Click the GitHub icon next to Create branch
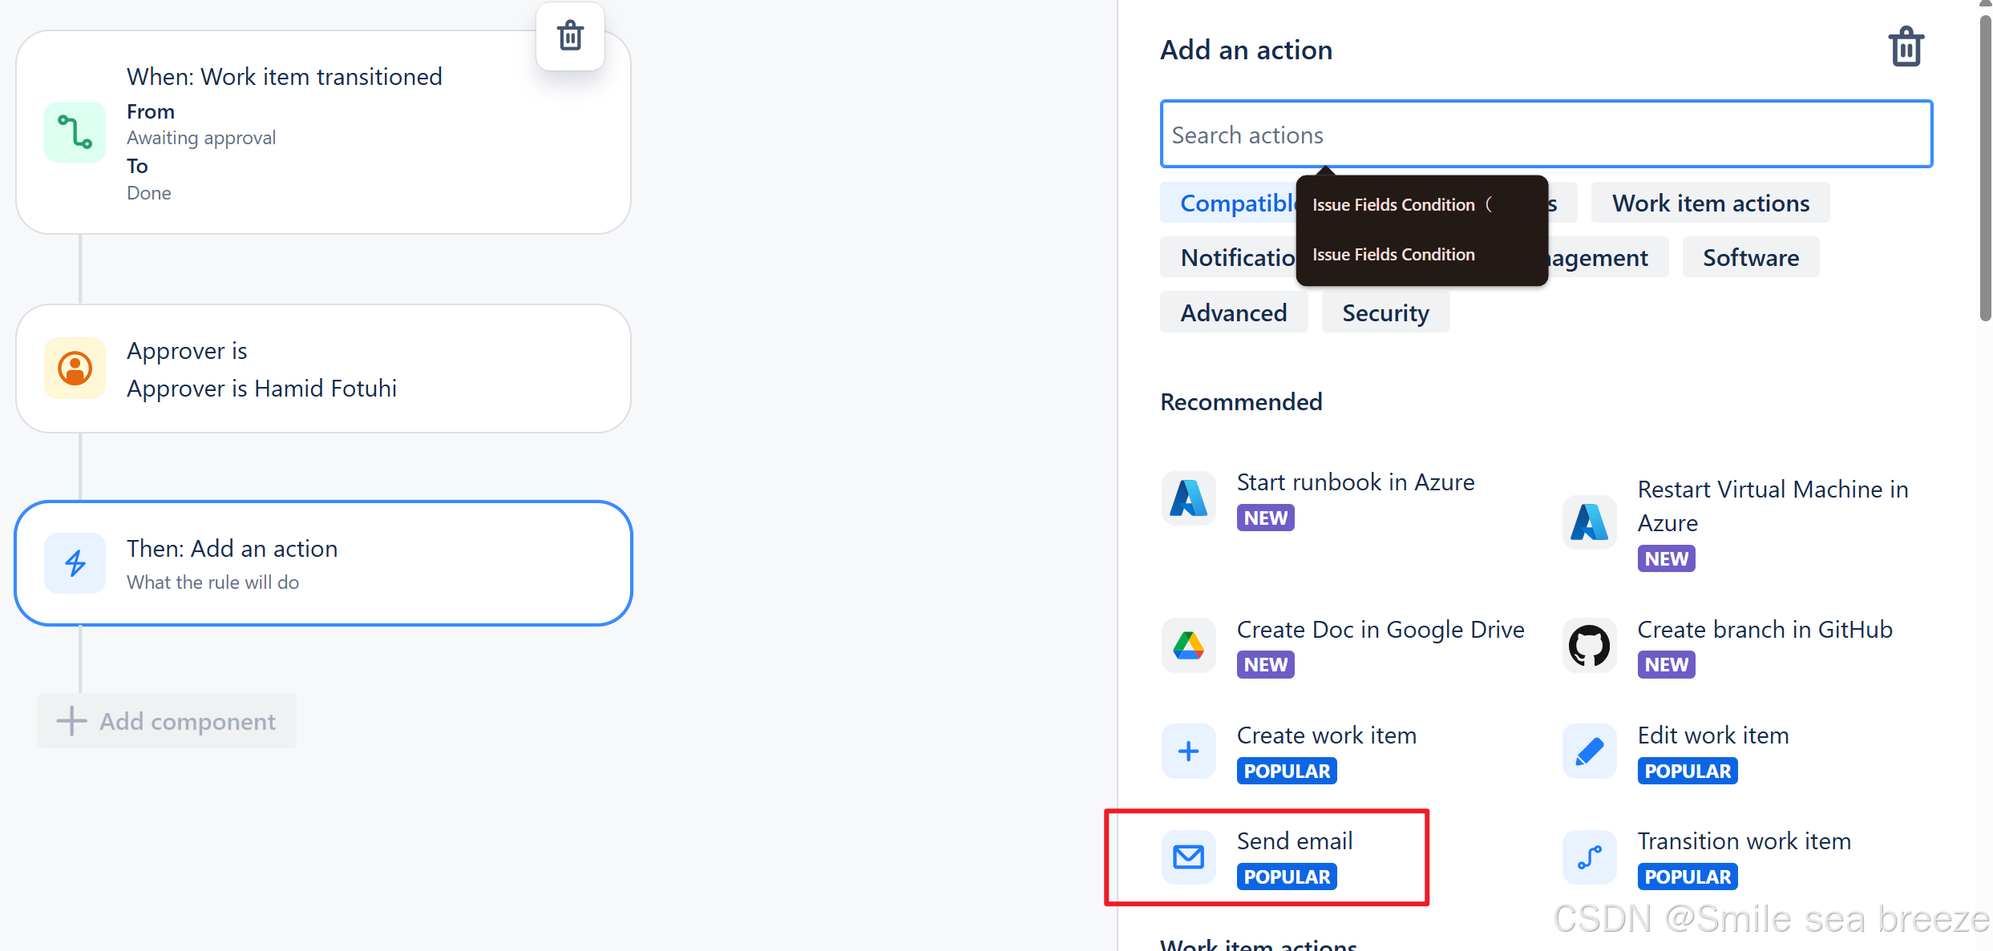Viewport: 1993px width, 951px height. 1589,646
